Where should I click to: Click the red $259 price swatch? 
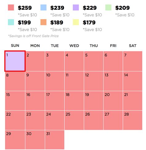[11, 7]
